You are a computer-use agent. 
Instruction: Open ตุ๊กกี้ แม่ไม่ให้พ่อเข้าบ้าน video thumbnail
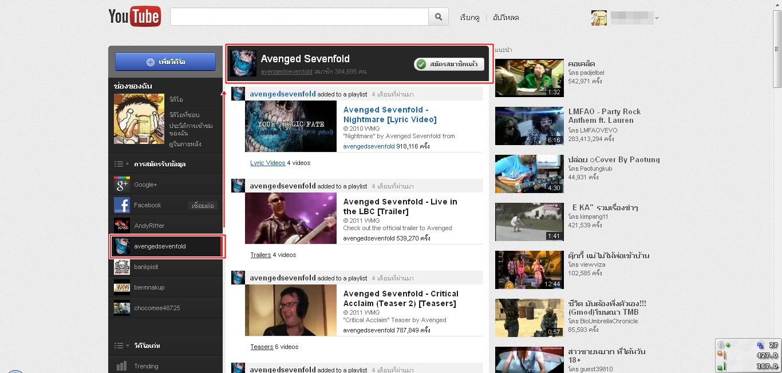coord(530,270)
